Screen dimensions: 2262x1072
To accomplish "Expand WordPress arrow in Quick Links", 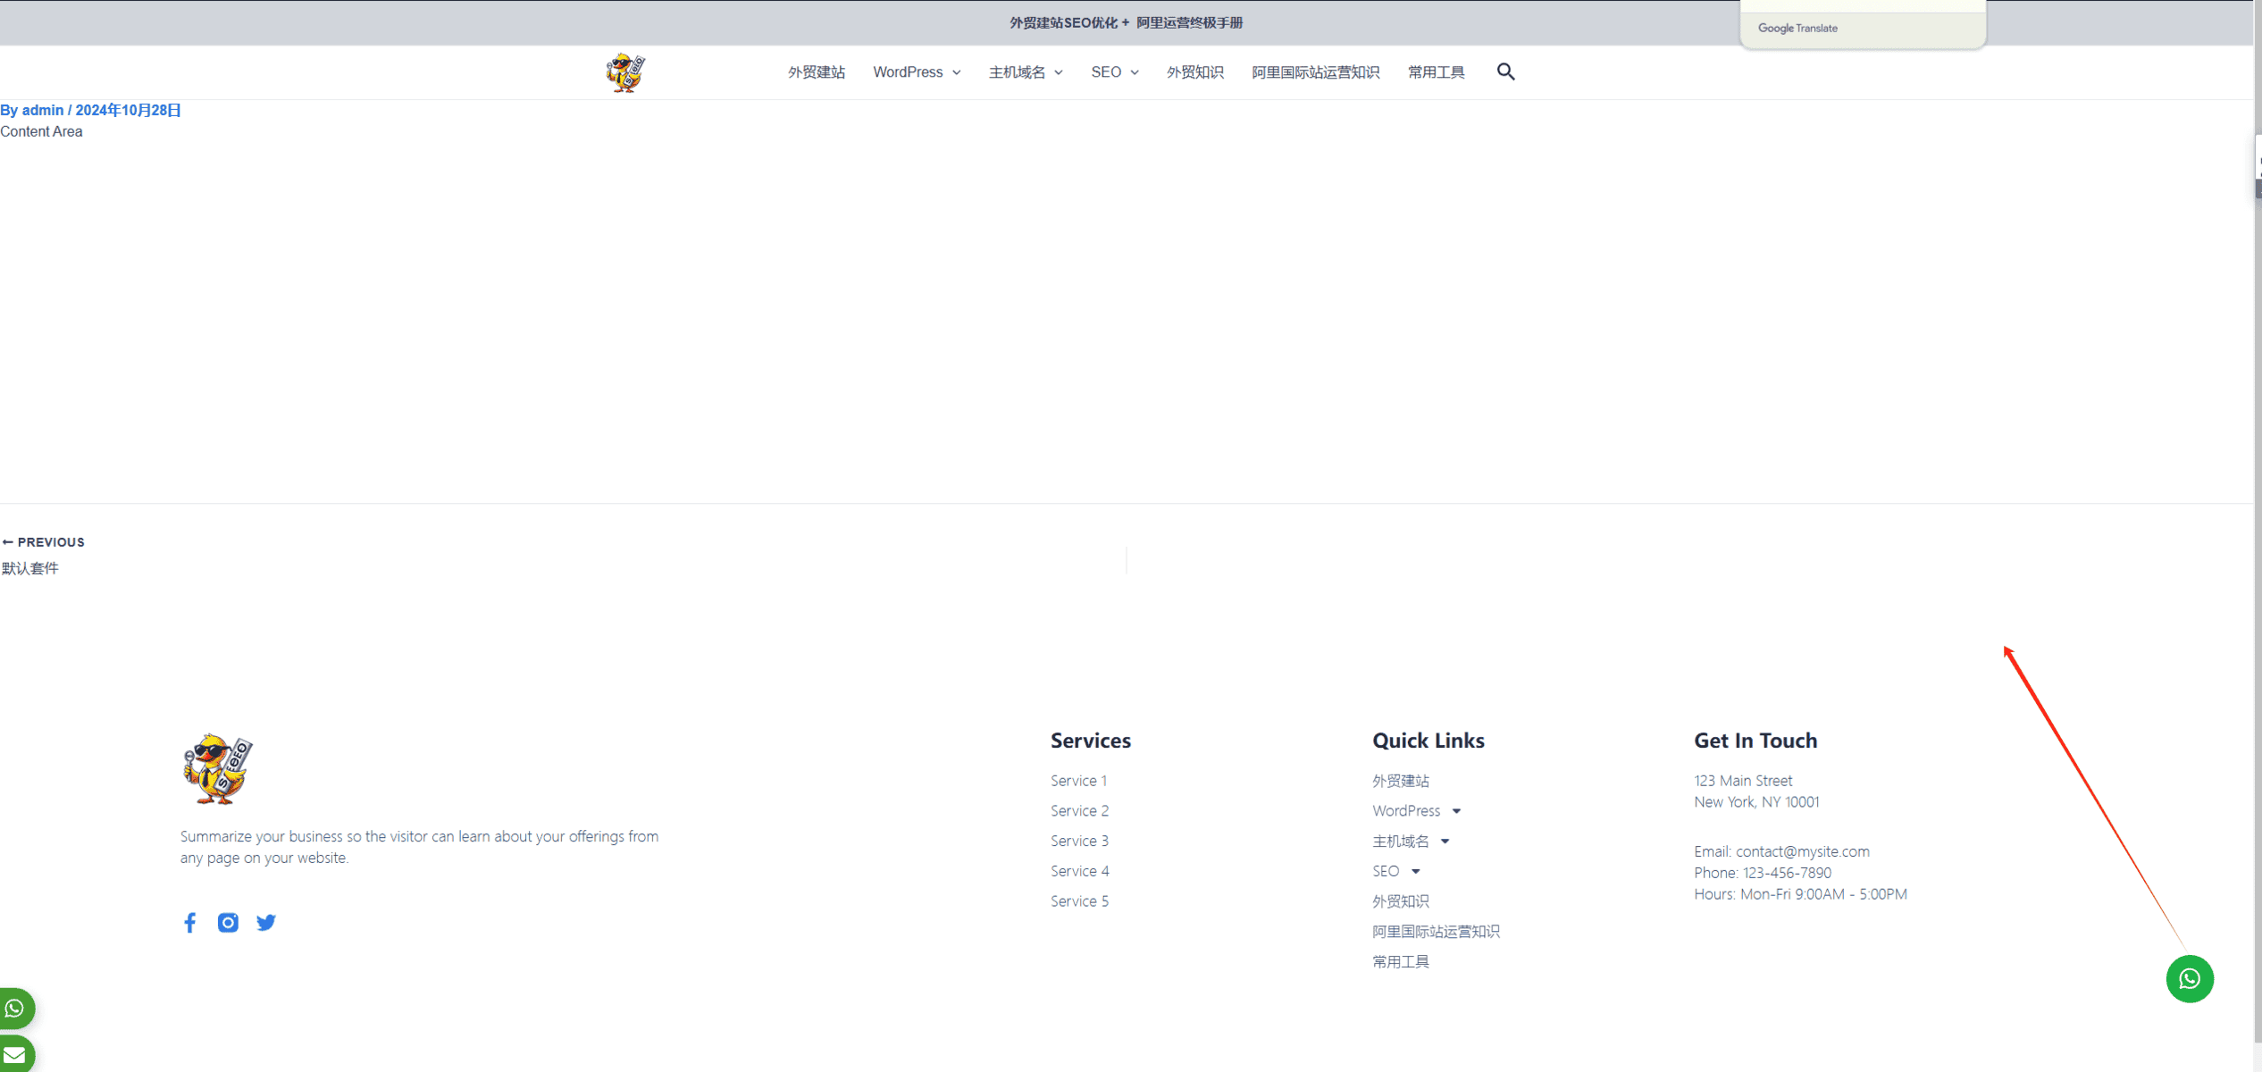I will coord(1456,811).
